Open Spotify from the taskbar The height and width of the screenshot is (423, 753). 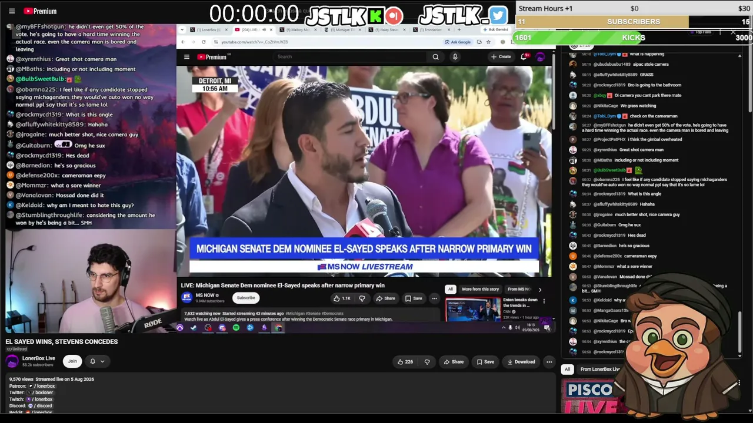click(236, 328)
